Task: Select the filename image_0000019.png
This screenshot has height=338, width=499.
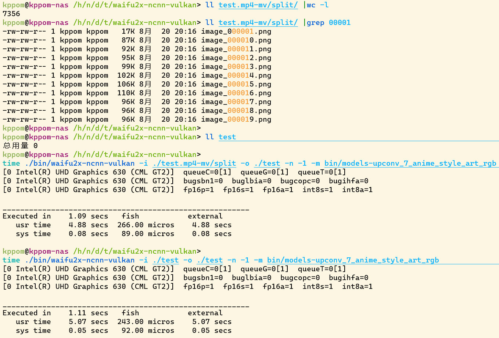Action: click(236, 119)
